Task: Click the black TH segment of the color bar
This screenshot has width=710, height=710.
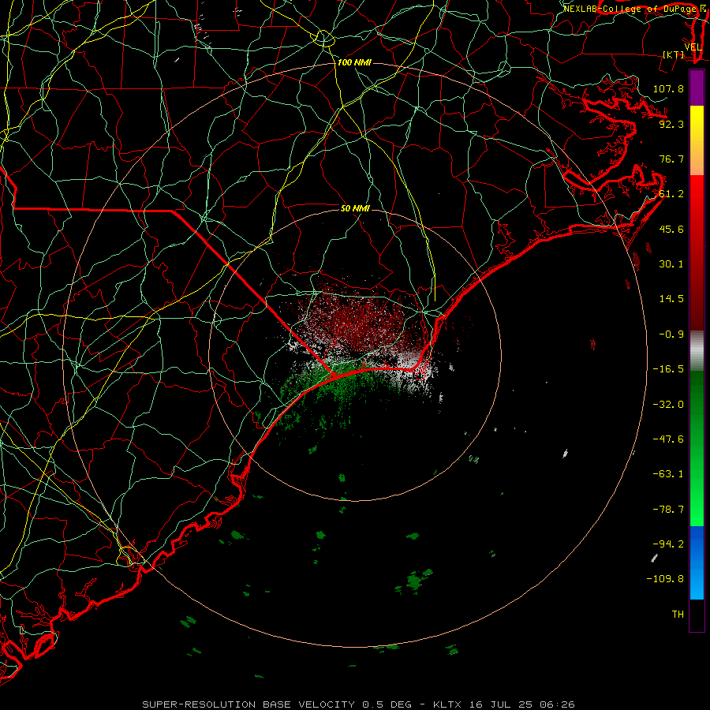Action: point(697,615)
